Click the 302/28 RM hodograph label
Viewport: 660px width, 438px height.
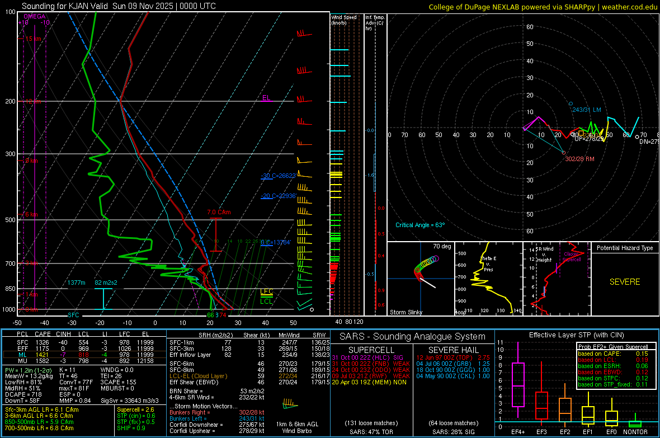(579, 159)
